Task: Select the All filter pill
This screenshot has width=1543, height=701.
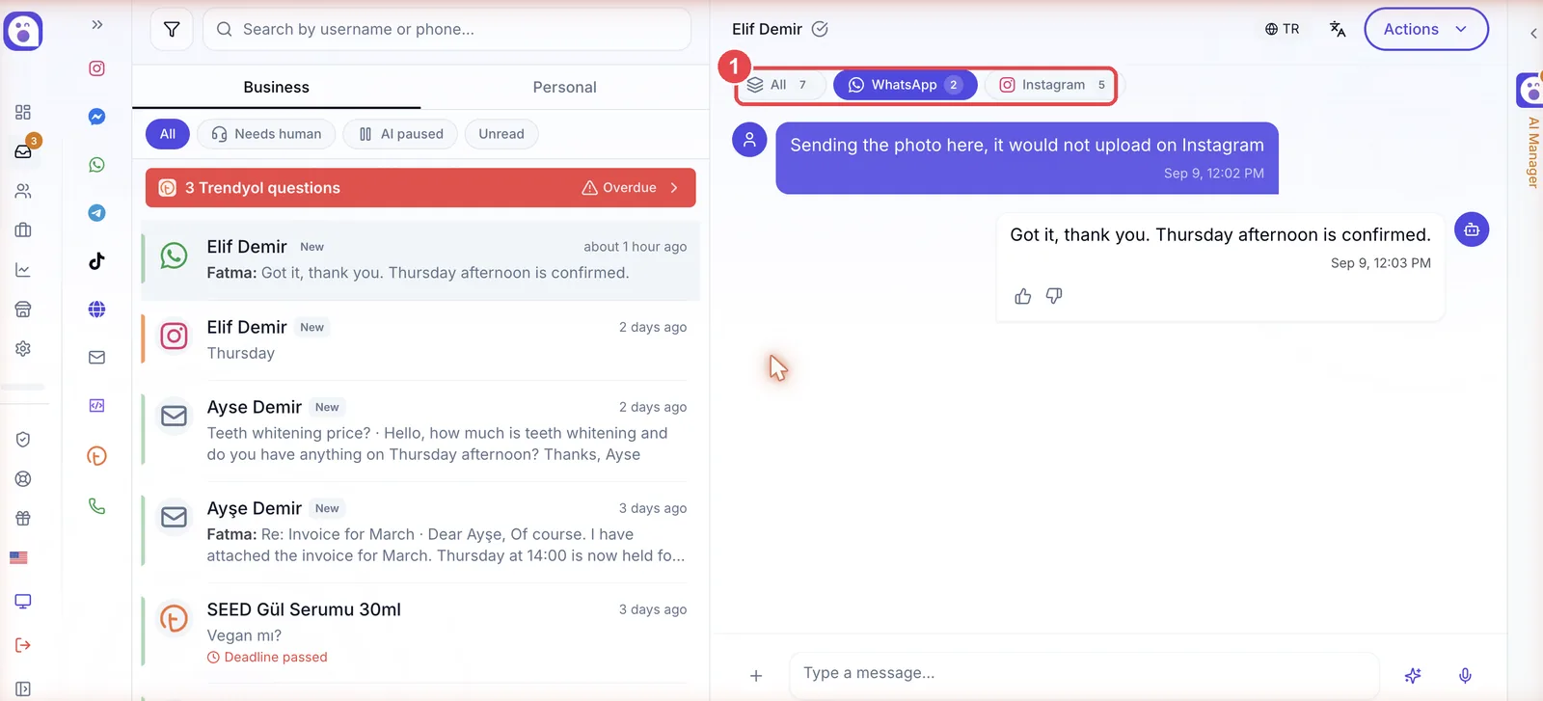Action: click(168, 134)
